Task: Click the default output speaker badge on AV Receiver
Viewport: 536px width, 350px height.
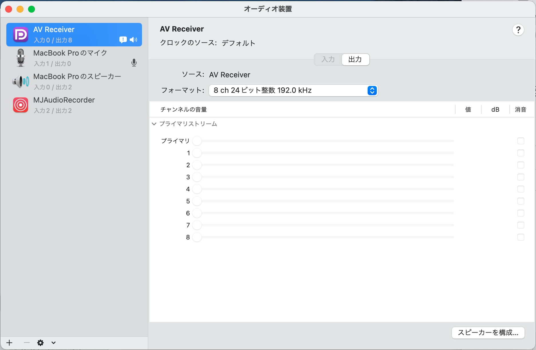Action: point(133,40)
